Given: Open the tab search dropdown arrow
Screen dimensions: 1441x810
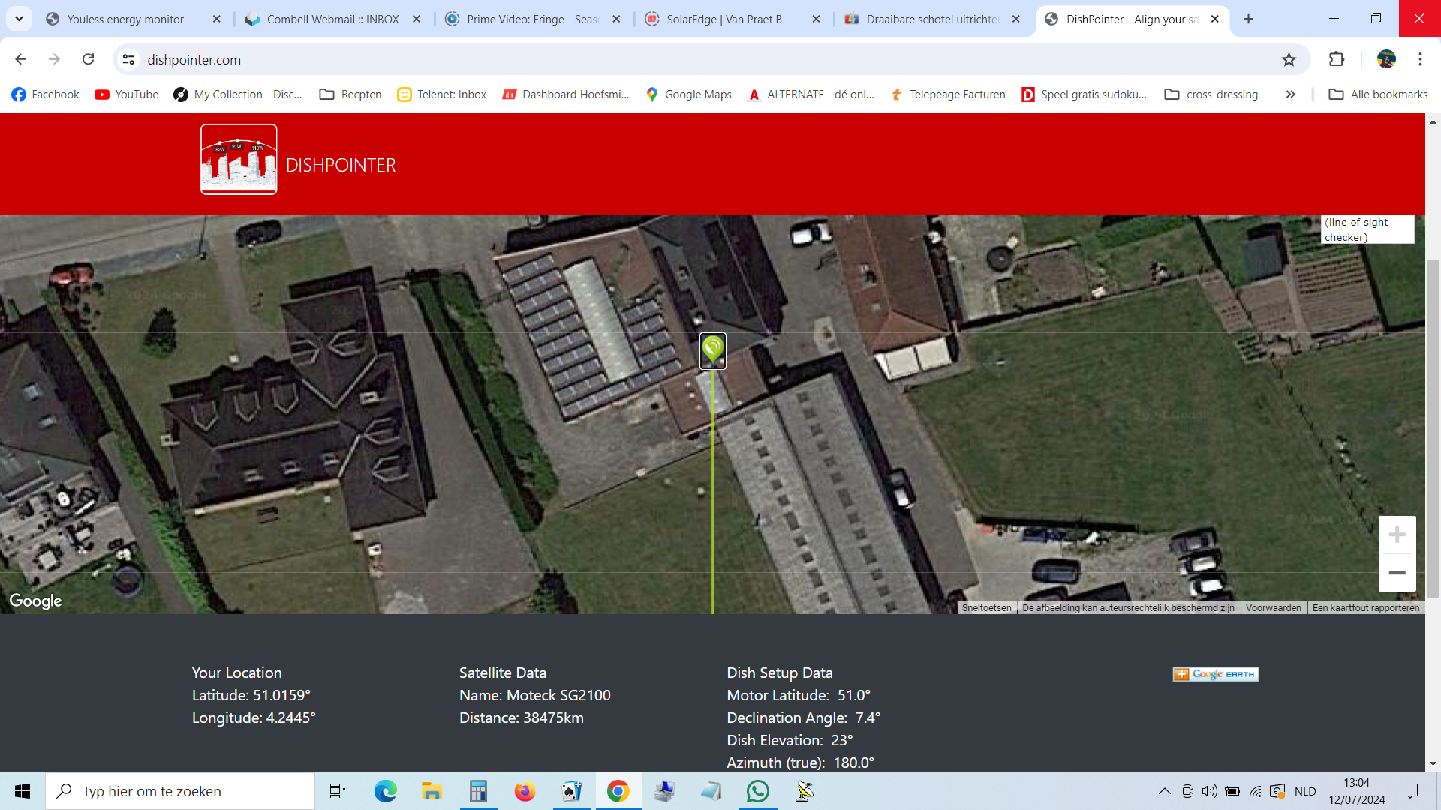Looking at the screenshot, I should click(x=19, y=19).
